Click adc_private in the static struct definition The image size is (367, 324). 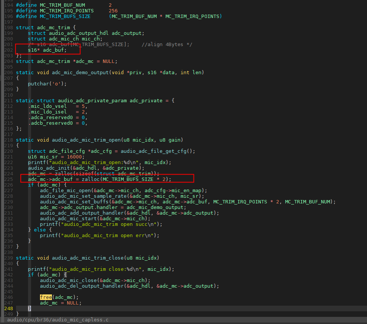click(x=146, y=101)
